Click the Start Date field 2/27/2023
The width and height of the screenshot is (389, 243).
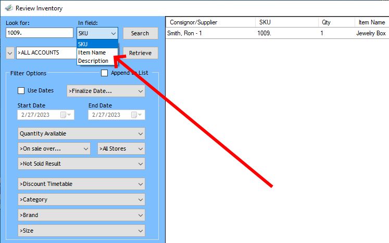46,115
